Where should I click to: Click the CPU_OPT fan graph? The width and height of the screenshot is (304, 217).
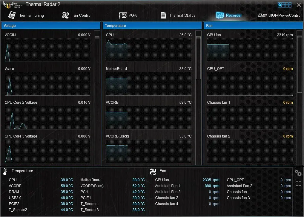coord(250,84)
